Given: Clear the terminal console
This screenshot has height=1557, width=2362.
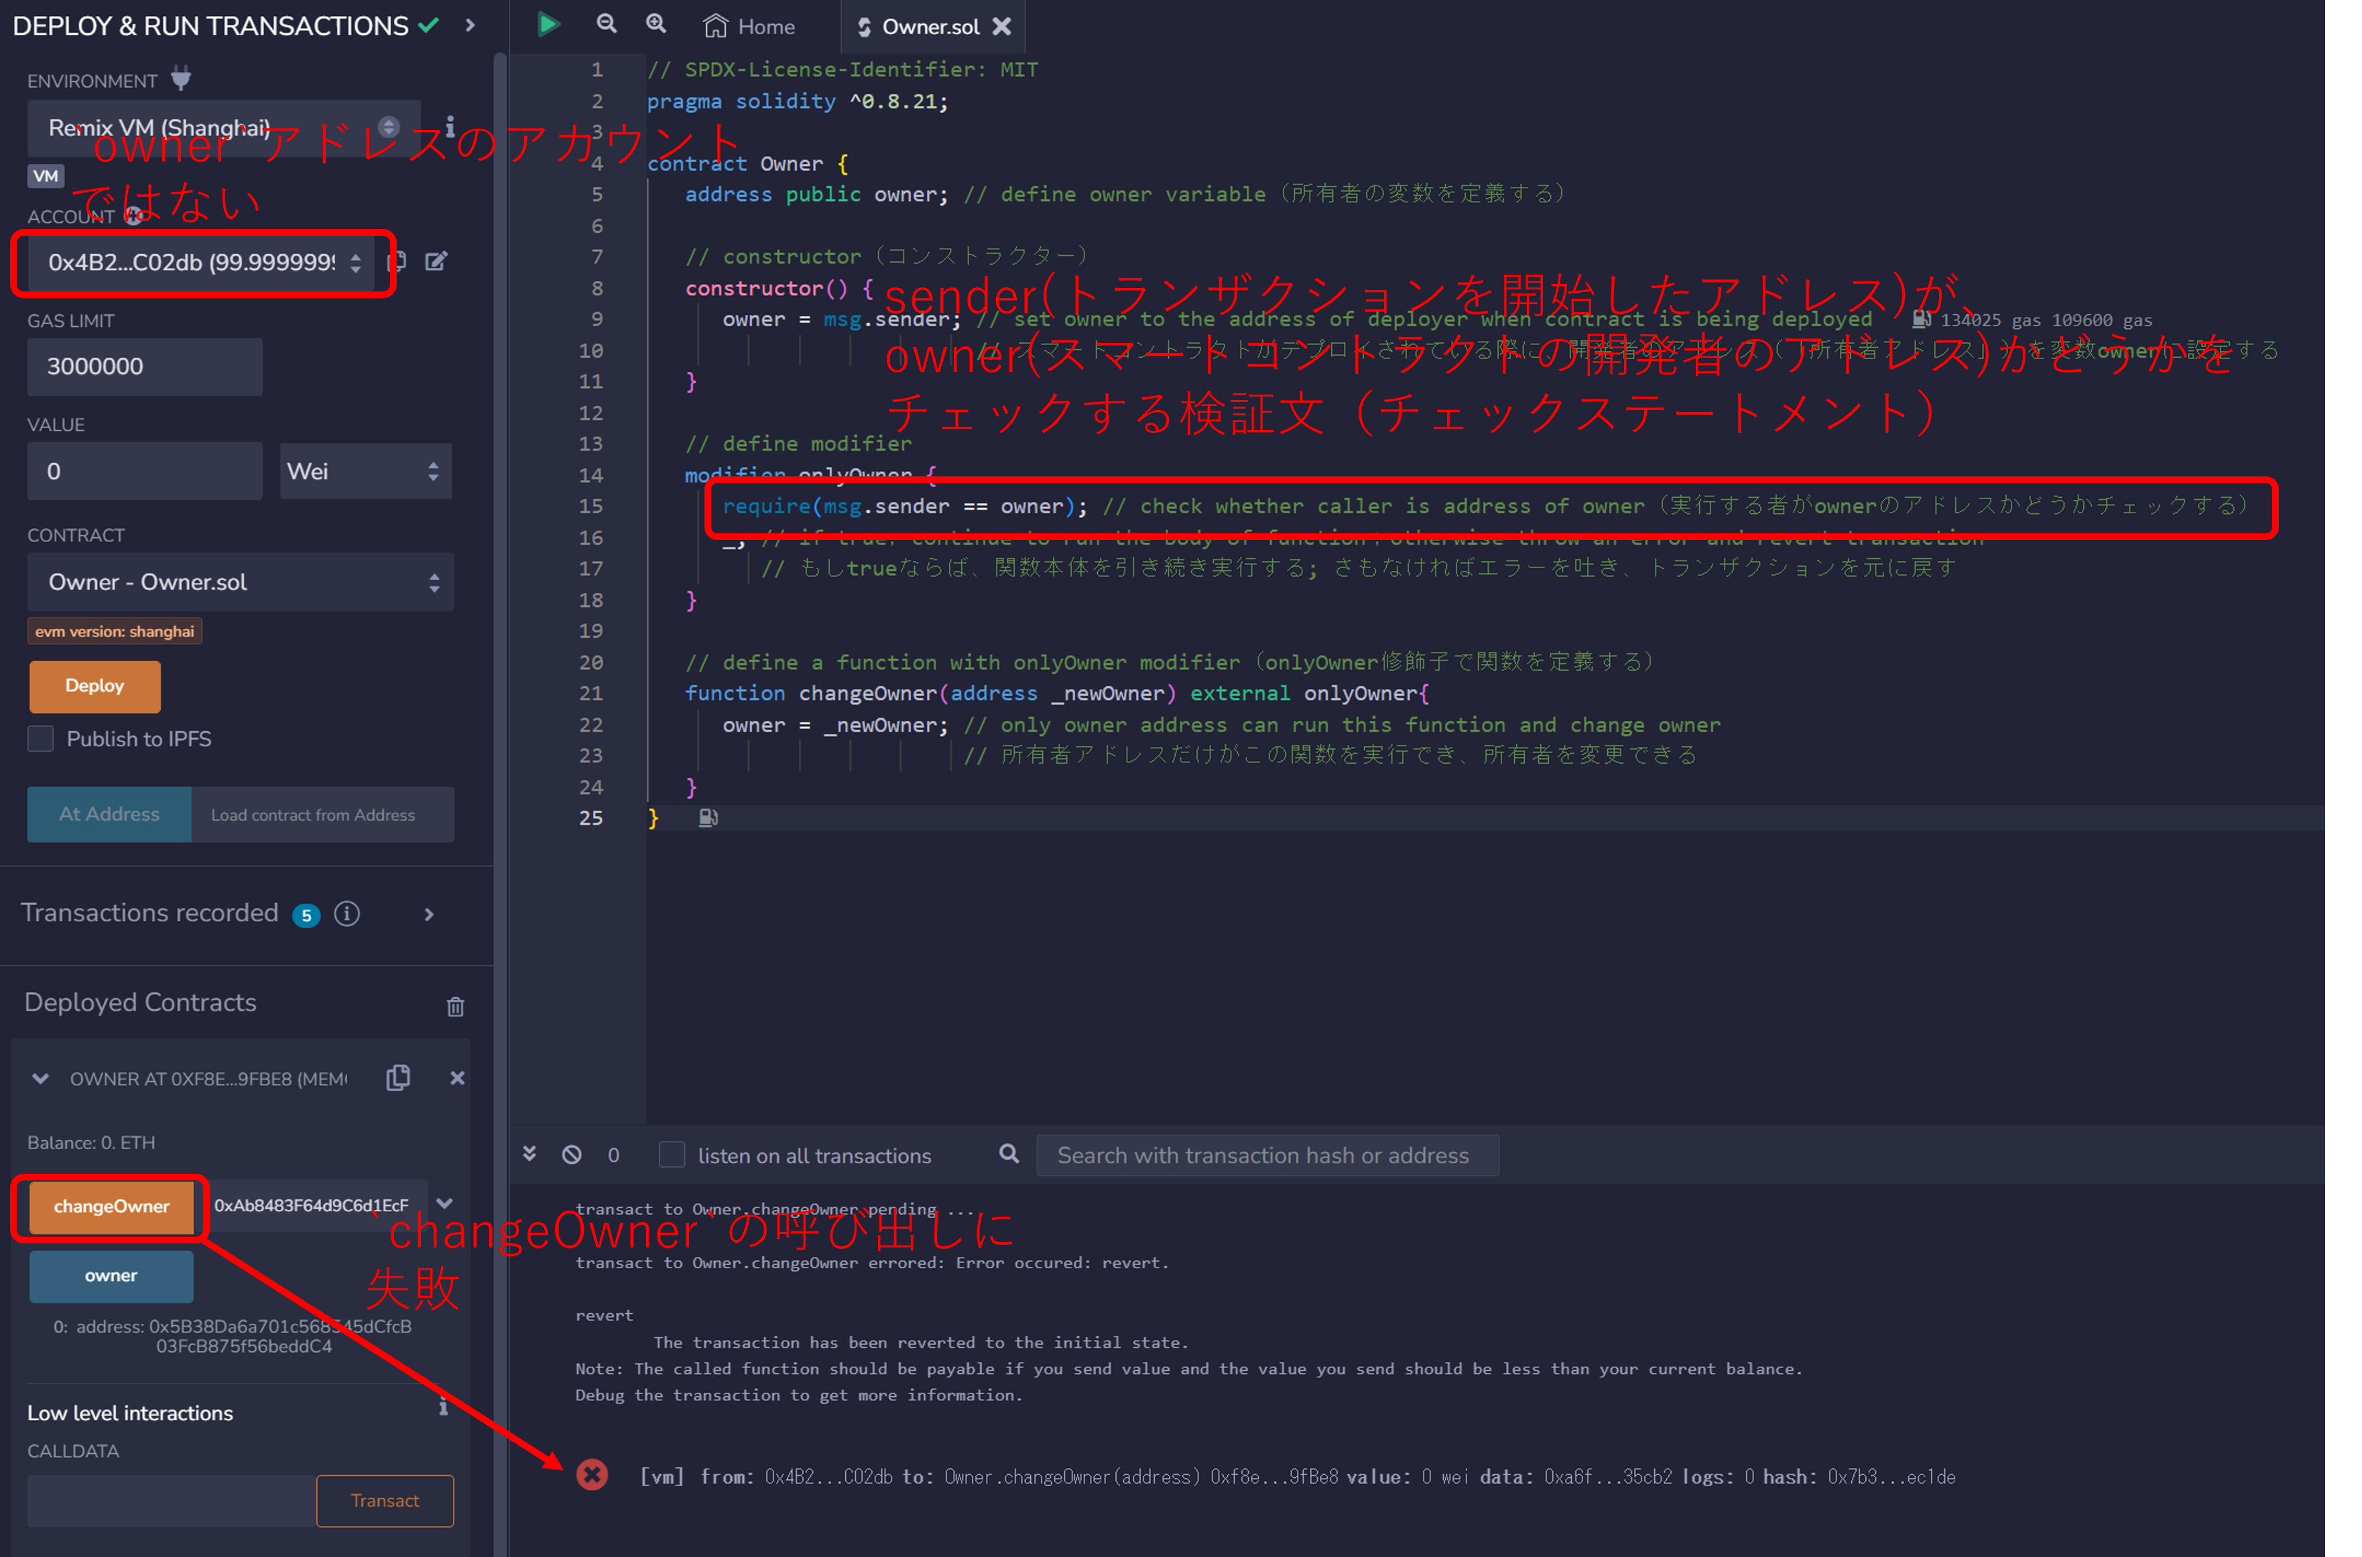Looking at the screenshot, I should point(572,1155).
